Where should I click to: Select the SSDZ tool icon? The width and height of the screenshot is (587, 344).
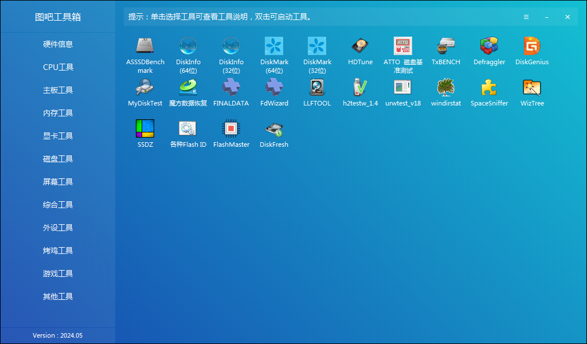click(x=145, y=128)
